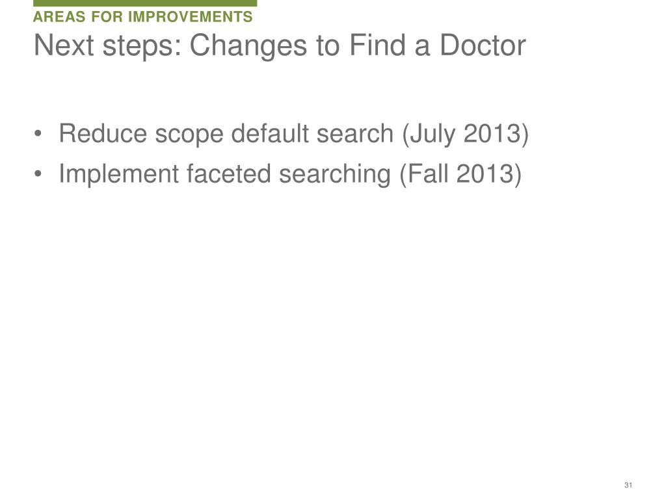Click slide page number 31

pos(628,485)
